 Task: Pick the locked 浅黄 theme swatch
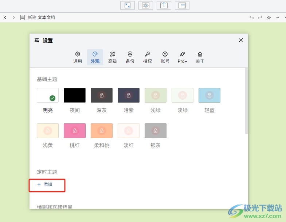(x=48, y=131)
